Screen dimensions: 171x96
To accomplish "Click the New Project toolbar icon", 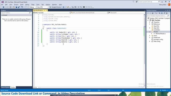I will 10,7.
